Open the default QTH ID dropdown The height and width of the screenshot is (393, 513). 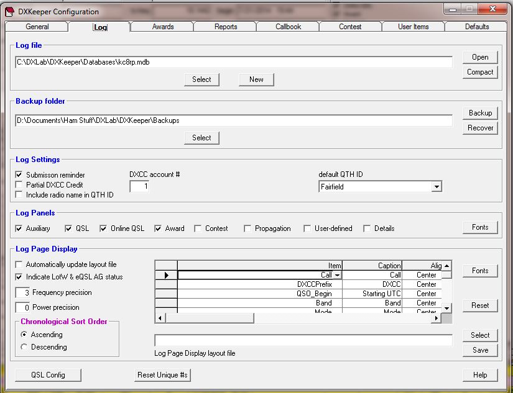[x=436, y=187]
